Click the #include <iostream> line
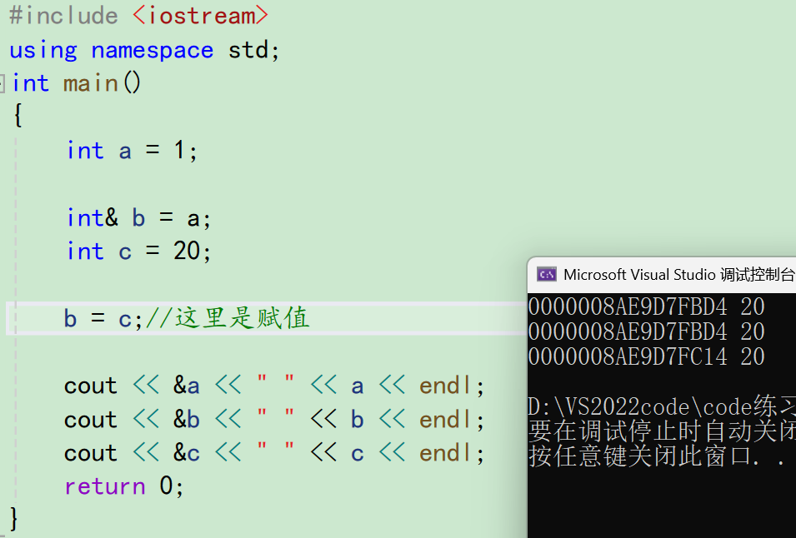 (x=138, y=16)
